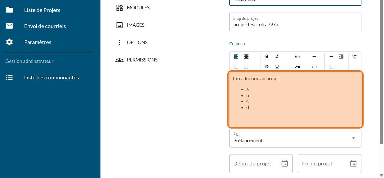Toggle italic formatting
Image resolution: width=384 pixels, height=178 pixels.
click(x=277, y=56)
